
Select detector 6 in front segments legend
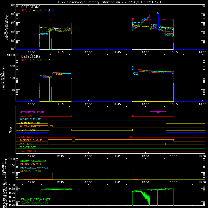click(41, 10)
